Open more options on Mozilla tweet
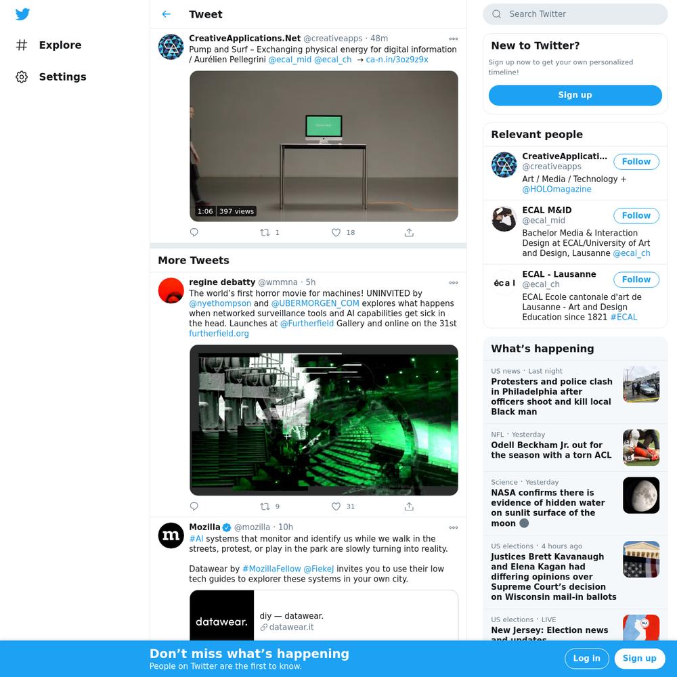 point(454,527)
